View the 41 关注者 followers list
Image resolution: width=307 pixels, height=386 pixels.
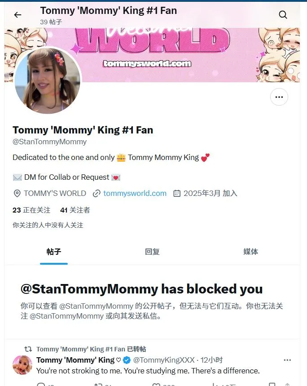pyautogui.click(x=75, y=210)
